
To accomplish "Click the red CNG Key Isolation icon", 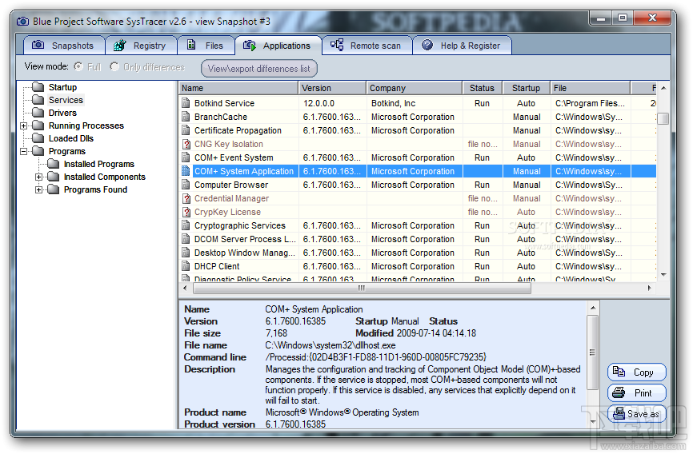I will (x=186, y=144).
